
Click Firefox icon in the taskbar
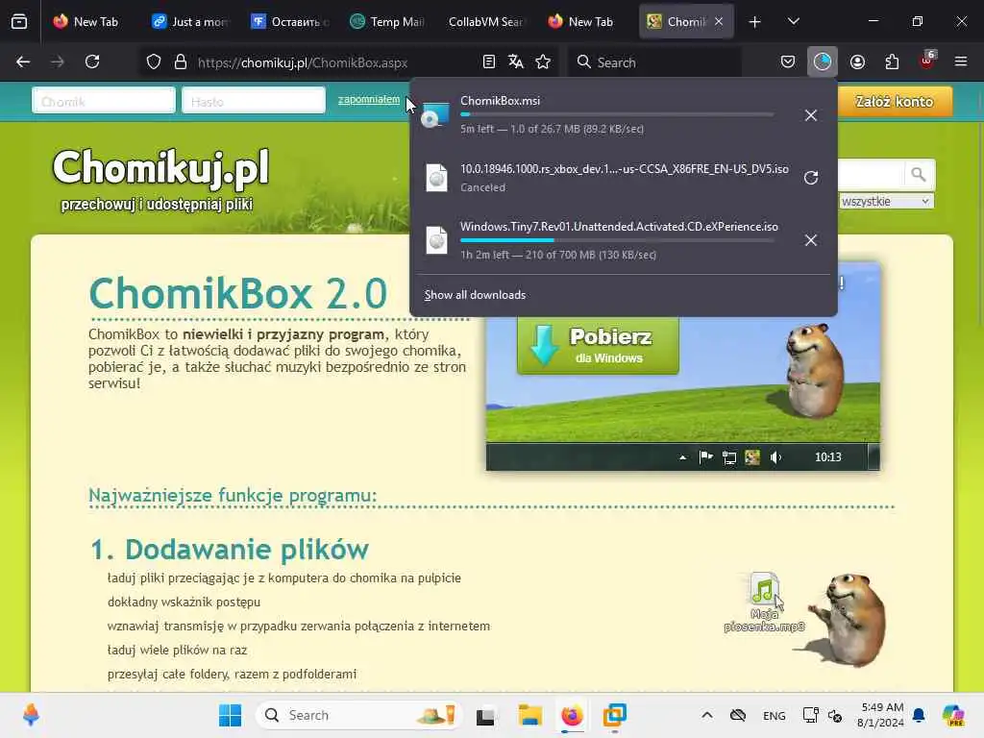point(572,715)
